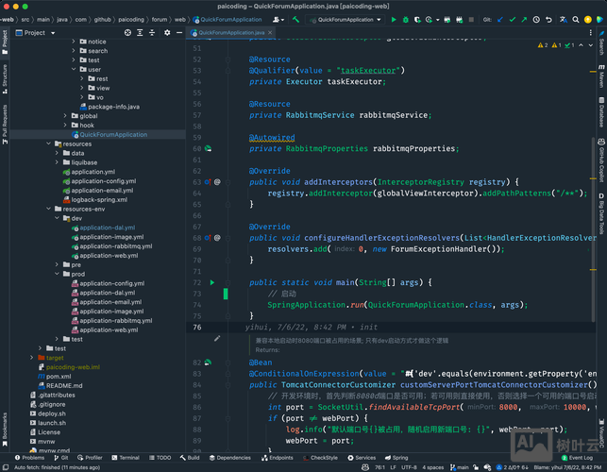The width and height of the screenshot is (607, 472).
Task: Switch to the Terminal tab
Action: (126, 458)
